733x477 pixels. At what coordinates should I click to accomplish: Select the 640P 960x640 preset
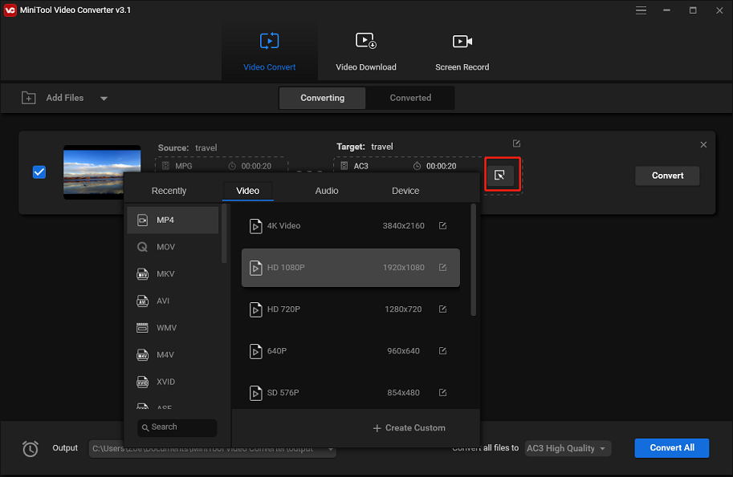pyautogui.click(x=351, y=351)
